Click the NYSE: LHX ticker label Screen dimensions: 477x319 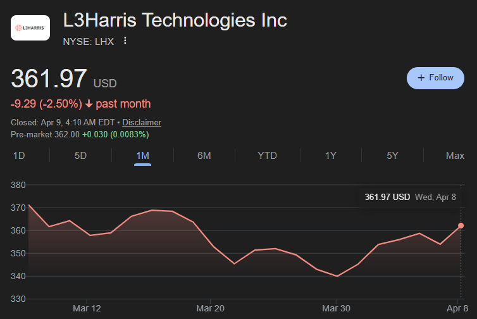pos(88,41)
